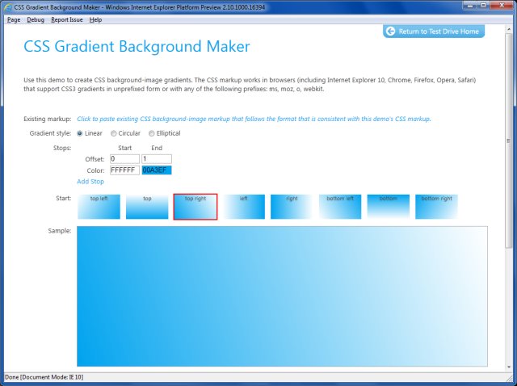Open the Report Issue menu
This screenshot has width=517, height=386.
(x=67, y=19)
